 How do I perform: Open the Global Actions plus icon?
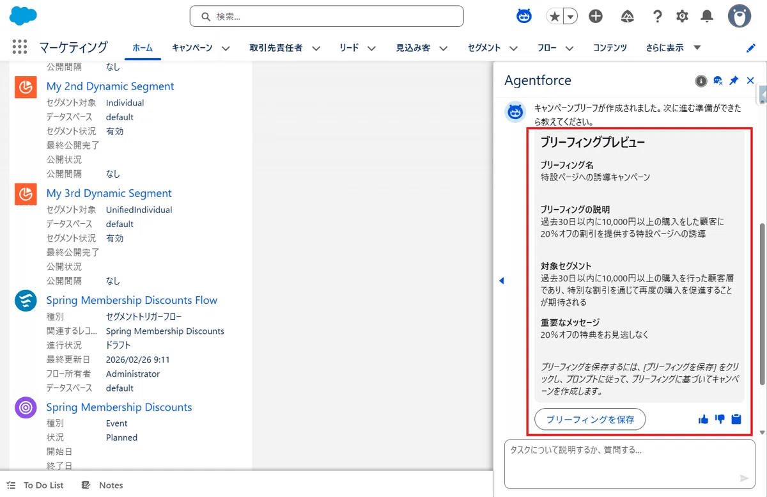(x=596, y=17)
